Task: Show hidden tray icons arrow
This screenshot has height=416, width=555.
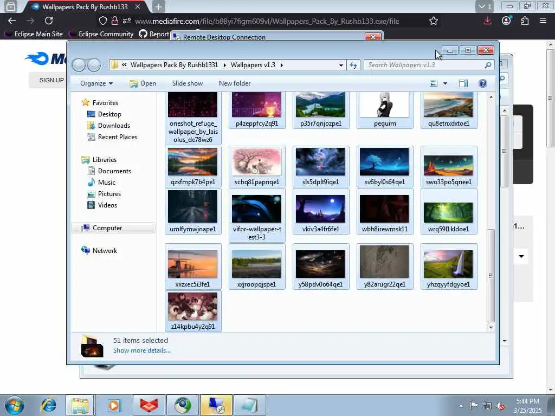Action: click(461, 406)
